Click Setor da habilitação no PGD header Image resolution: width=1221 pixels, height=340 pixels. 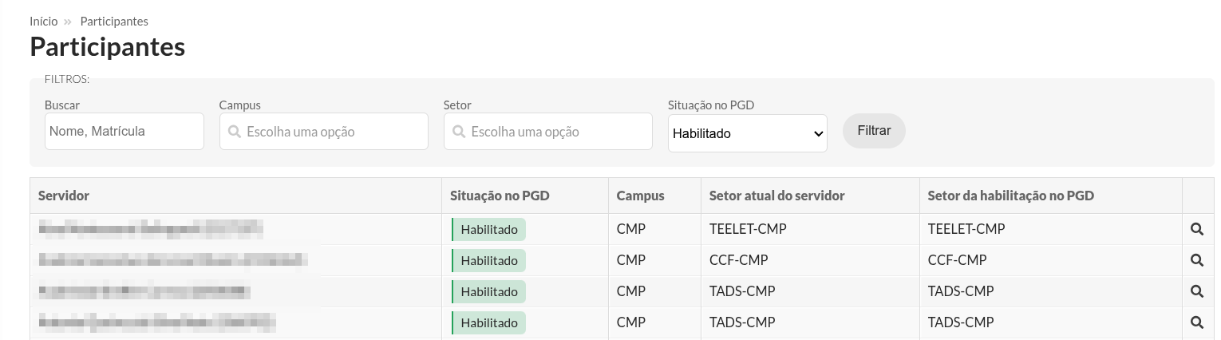[1011, 196]
